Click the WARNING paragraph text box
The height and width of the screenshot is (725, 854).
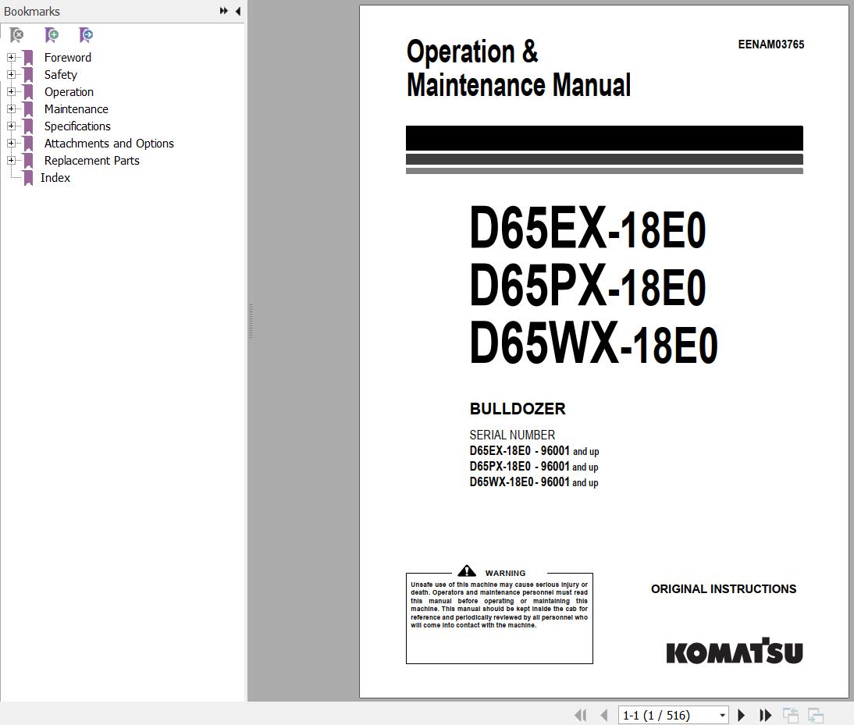click(x=500, y=618)
